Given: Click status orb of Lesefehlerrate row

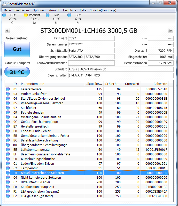Looking at the screenshot, I should point(8,89).
